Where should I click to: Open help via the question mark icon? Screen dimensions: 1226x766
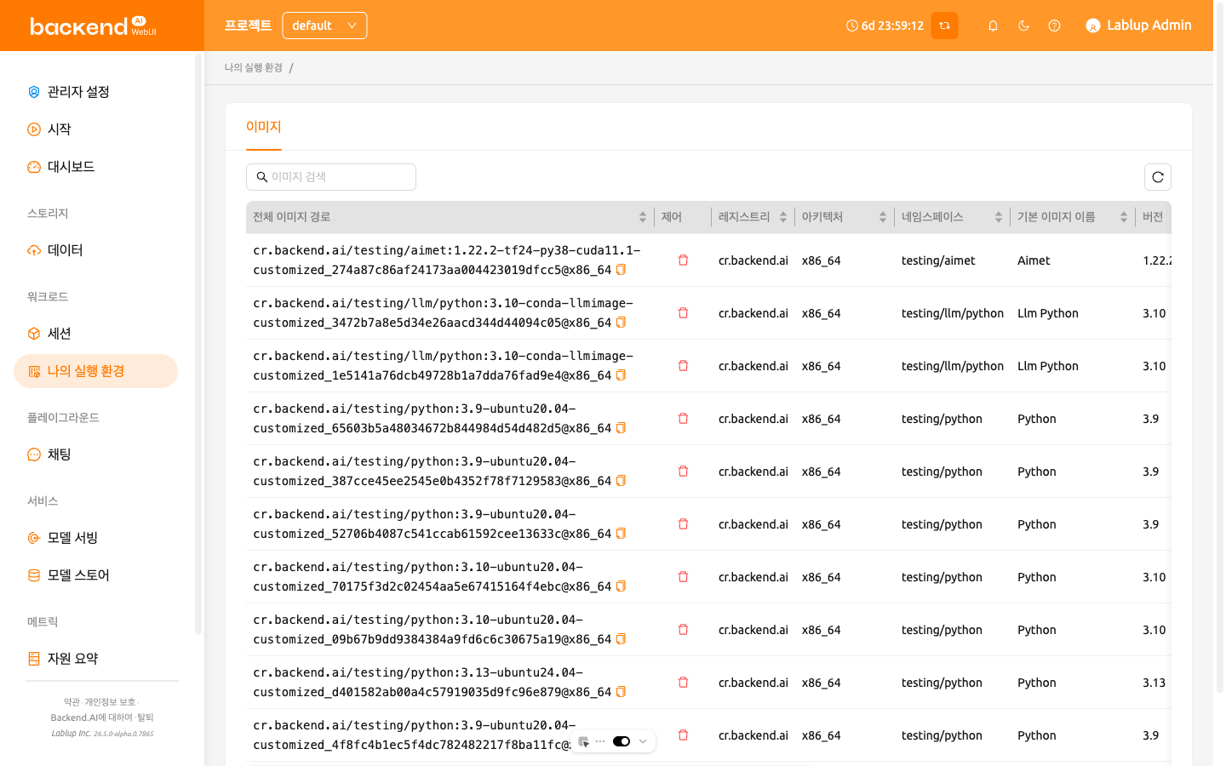[1054, 26]
